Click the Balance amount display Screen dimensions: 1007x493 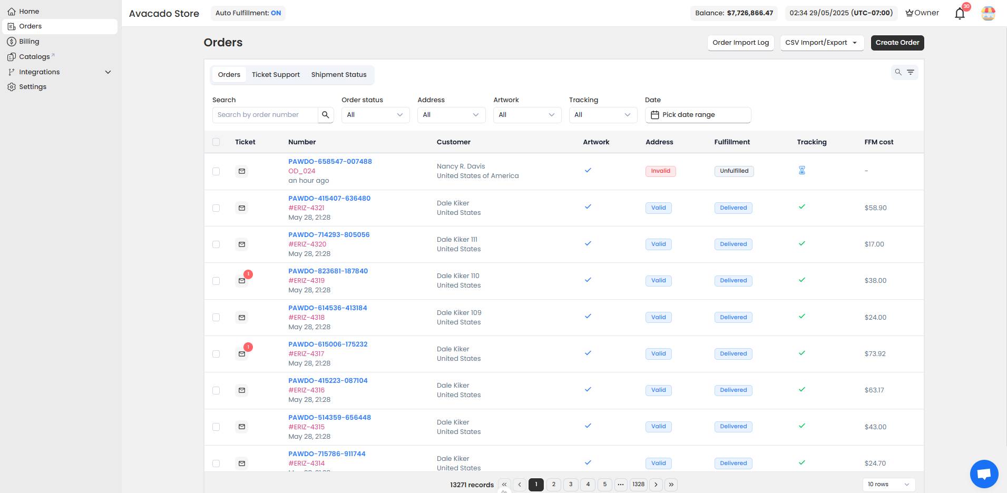click(734, 13)
